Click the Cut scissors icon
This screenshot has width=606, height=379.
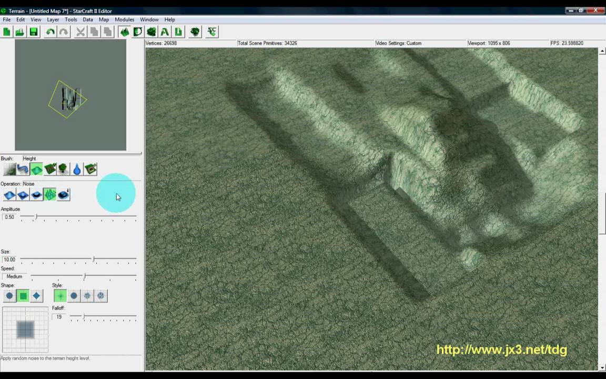pyautogui.click(x=80, y=32)
